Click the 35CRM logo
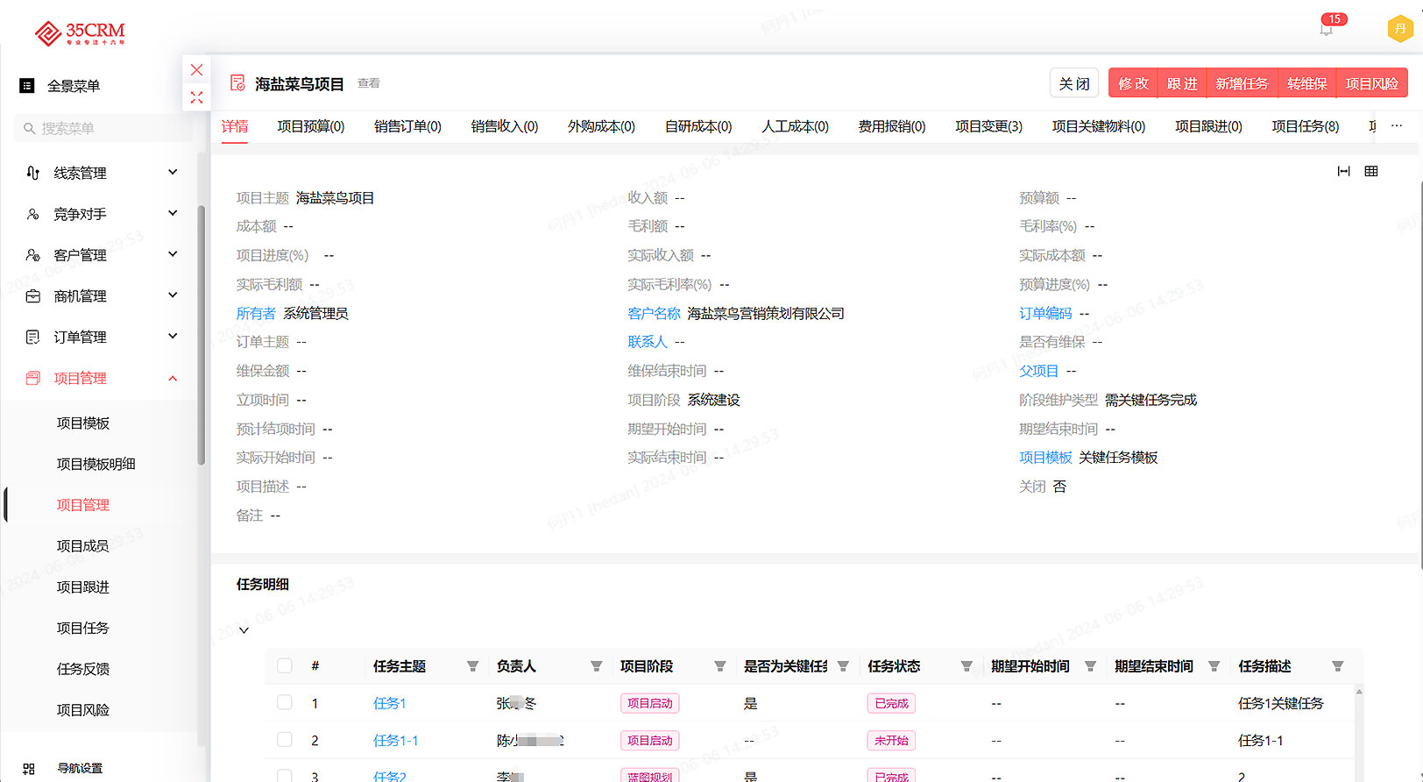1423x782 pixels. [80, 33]
